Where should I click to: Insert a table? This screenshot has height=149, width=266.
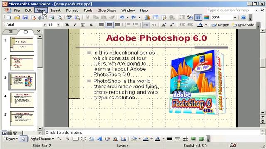[156, 17]
